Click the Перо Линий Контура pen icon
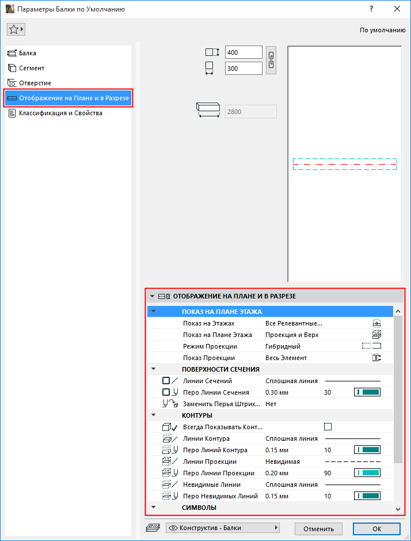The height and width of the screenshot is (541, 411). pos(170,450)
